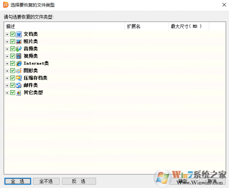Toggle the 音频类 checkbox
The image size is (229, 188).
[13, 49]
